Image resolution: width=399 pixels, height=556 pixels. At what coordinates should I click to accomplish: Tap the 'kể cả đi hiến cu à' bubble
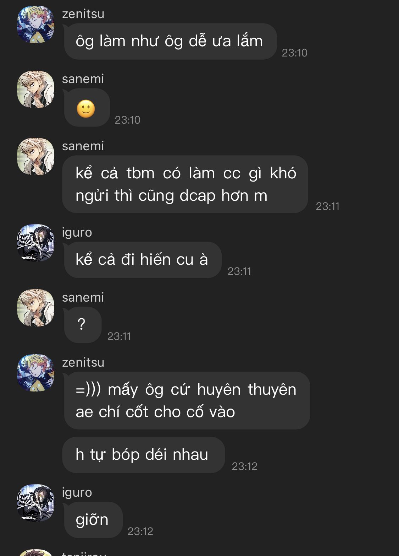tap(142, 260)
